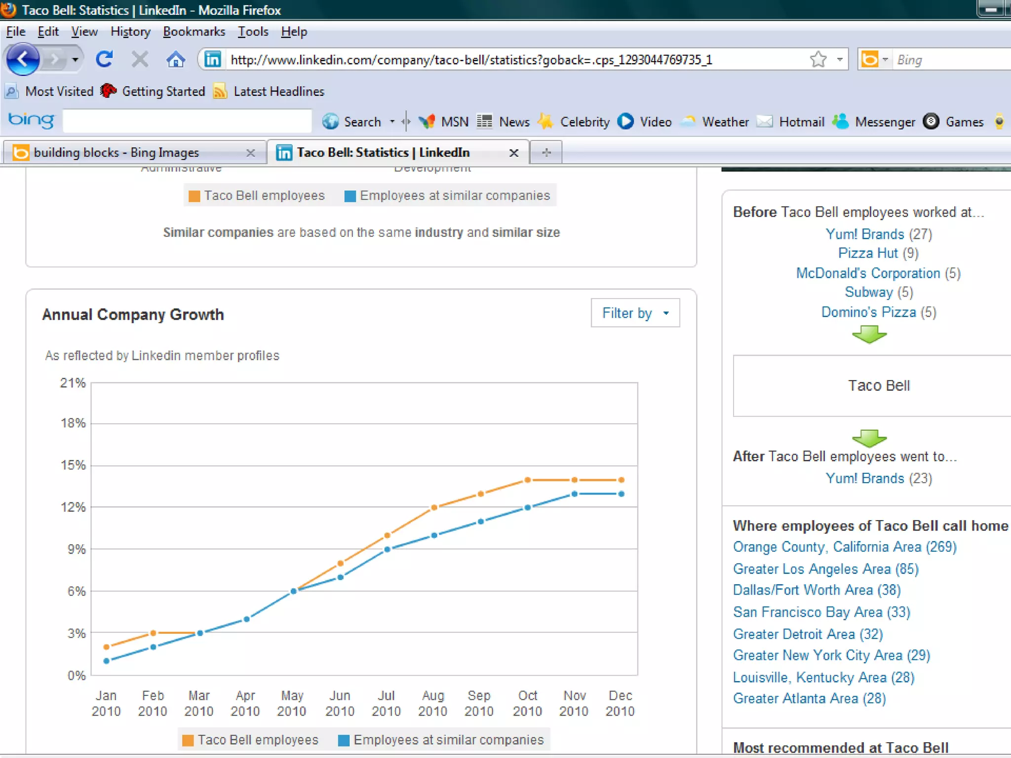
Task: Open the Help menu
Action: pos(294,32)
